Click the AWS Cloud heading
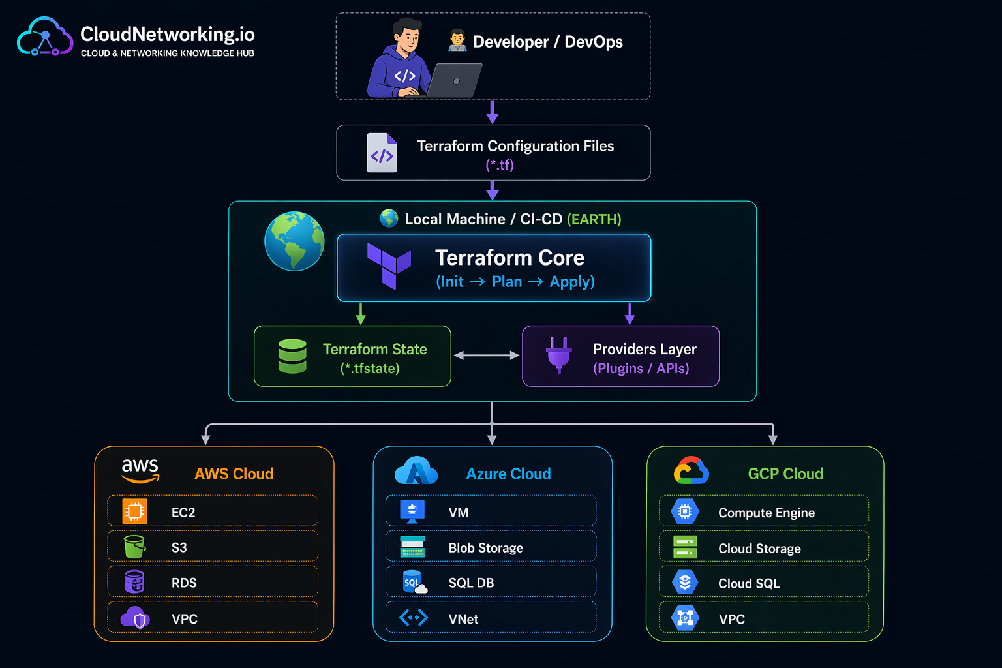This screenshot has height=668, width=1002. (234, 474)
